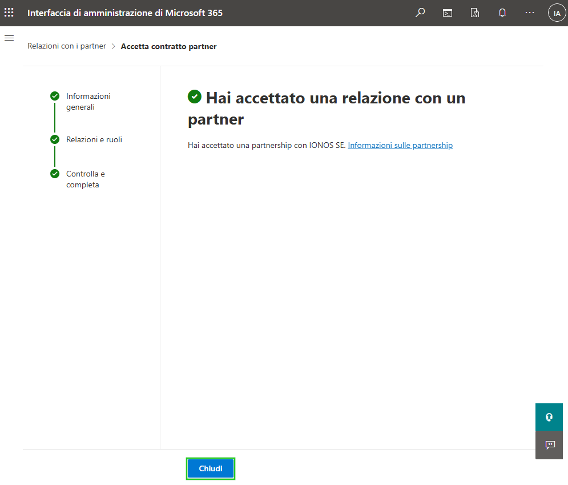568x485 pixels.
Task: Open Cloud Shell terminal icon
Action: click(448, 13)
